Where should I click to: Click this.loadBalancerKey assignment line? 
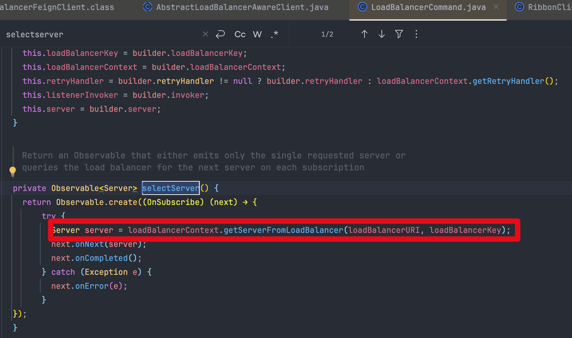pos(135,53)
